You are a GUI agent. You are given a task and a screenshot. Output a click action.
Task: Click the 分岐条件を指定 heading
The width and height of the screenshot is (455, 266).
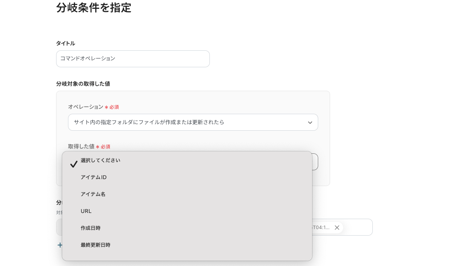(x=94, y=8)
